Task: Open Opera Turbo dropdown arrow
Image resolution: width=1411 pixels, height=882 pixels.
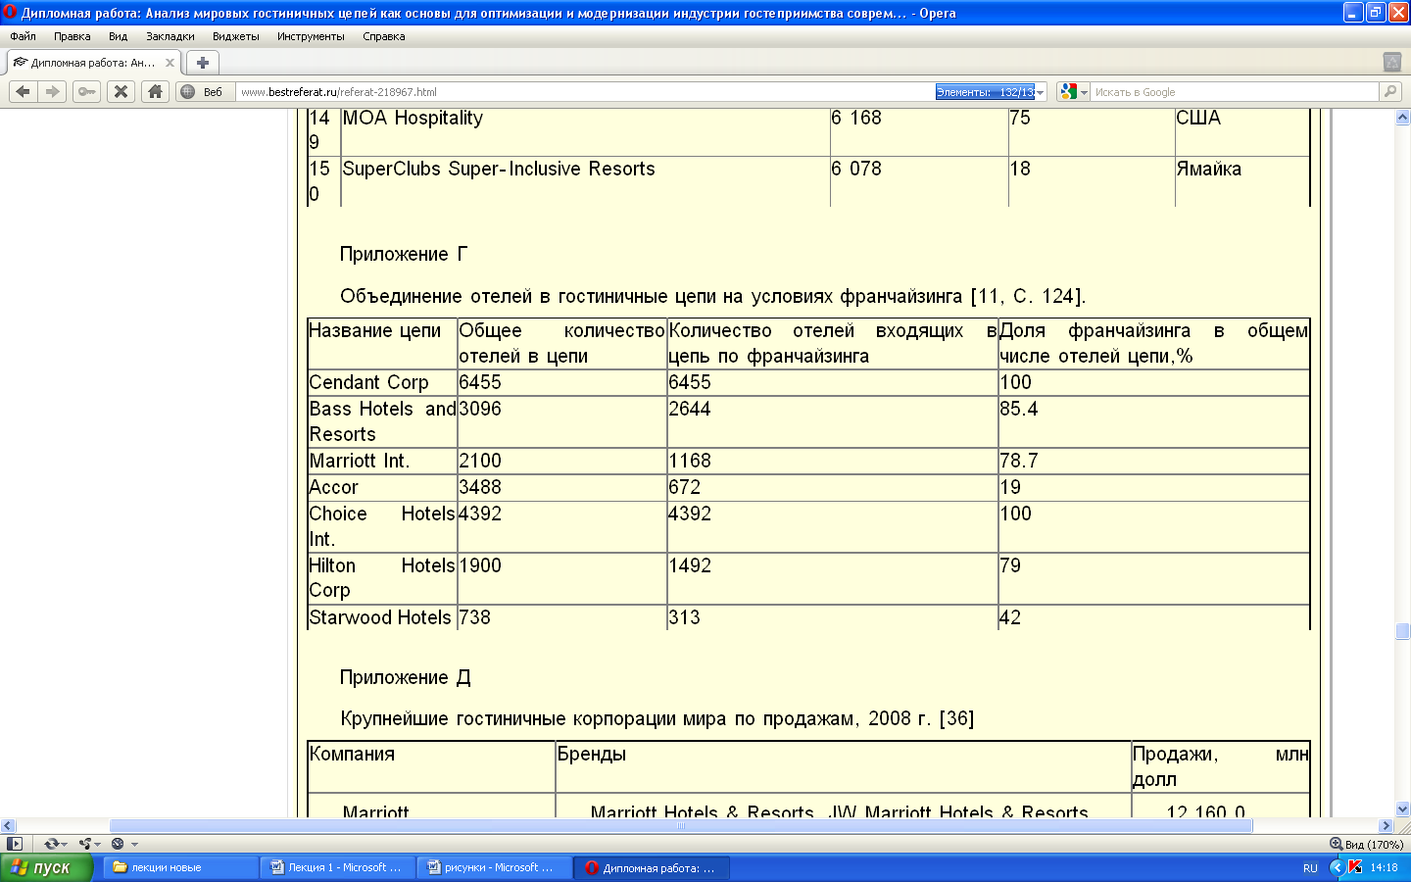Action: point(134,844)
